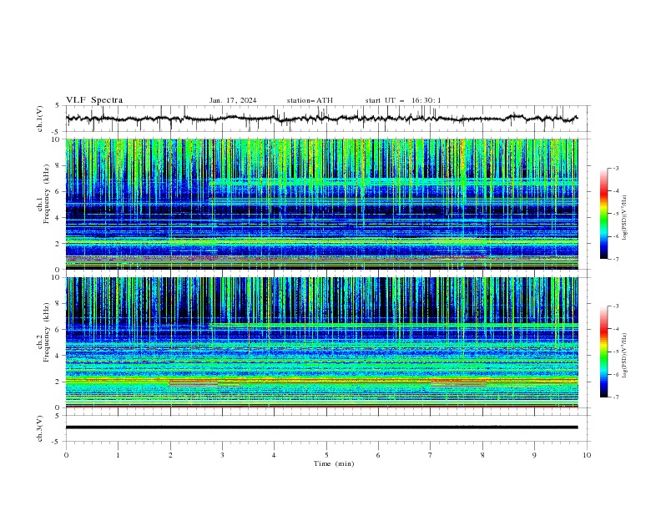Viewport: 661px width, 511px height.
Task: Click the lower ch.2 PSD colorbar
Action: 604,352
